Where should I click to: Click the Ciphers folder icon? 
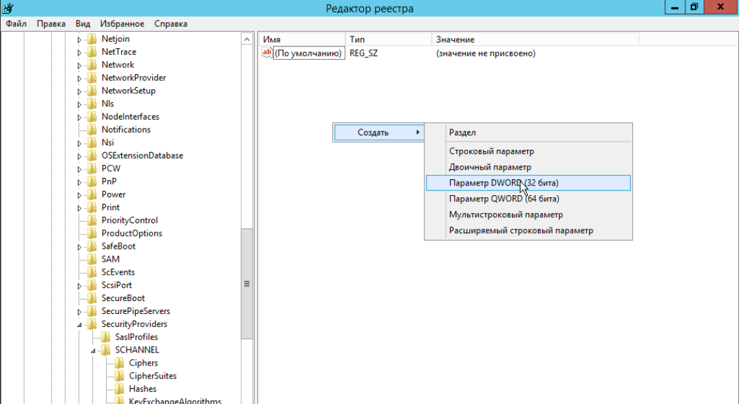point(120,363)
